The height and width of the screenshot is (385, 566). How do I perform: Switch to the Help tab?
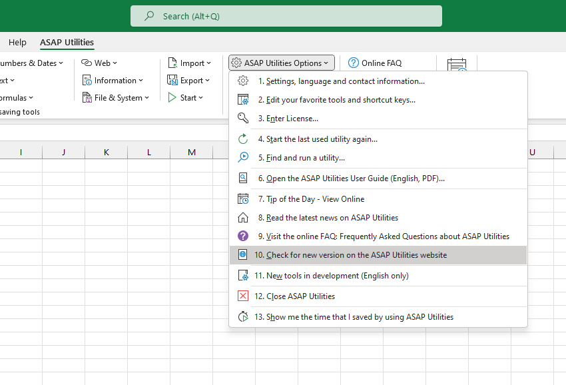coord(17,42)
